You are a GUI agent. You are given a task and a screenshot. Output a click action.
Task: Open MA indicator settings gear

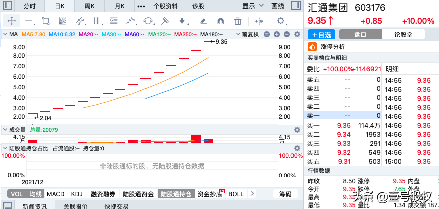tap(297, 34)
